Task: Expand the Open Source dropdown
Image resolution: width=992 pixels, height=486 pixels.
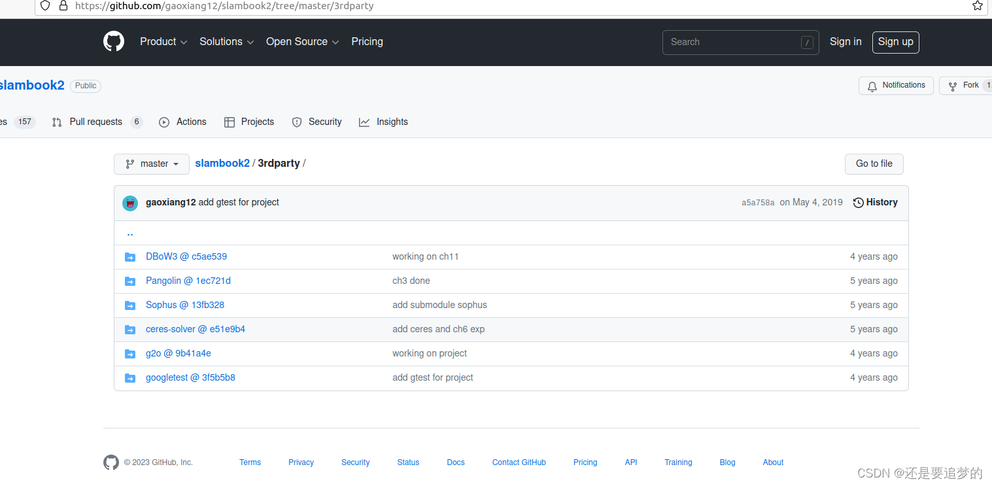Action: click(302, 42)
